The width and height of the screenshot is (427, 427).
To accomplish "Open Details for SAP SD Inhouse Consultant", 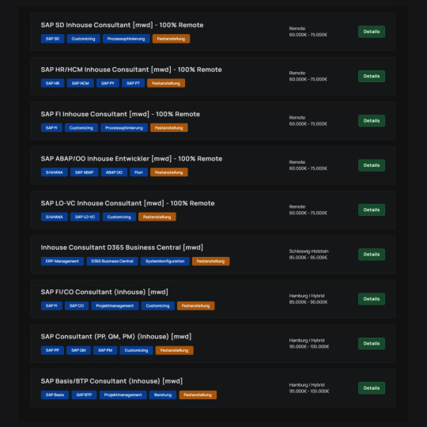I will 372,32.
